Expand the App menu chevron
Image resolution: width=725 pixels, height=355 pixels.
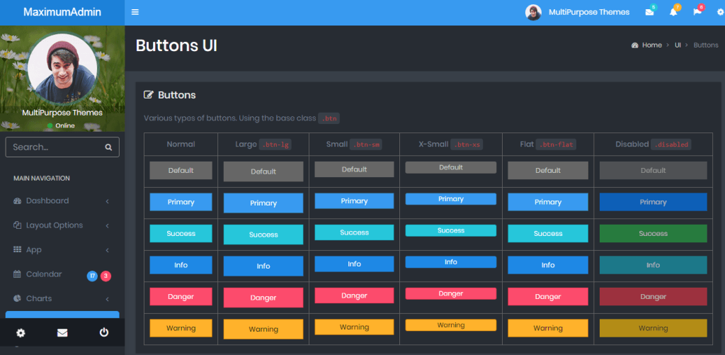[x=108, y=250]
